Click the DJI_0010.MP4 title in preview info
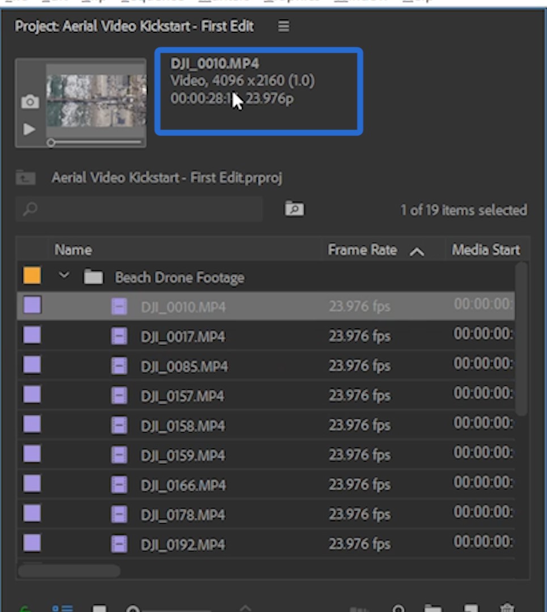 click(x=214, y=63)
